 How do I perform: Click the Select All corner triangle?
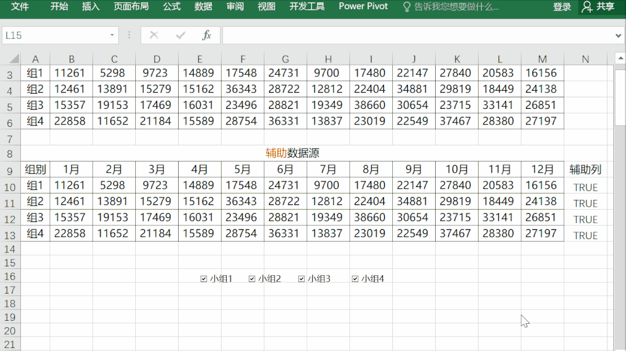[x=15, y=59]
